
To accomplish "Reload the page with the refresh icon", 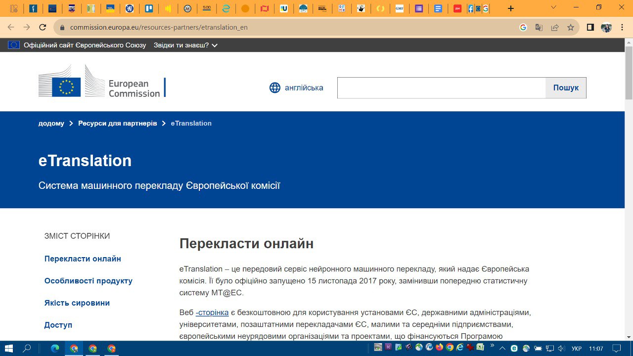I will pos(43,28).
